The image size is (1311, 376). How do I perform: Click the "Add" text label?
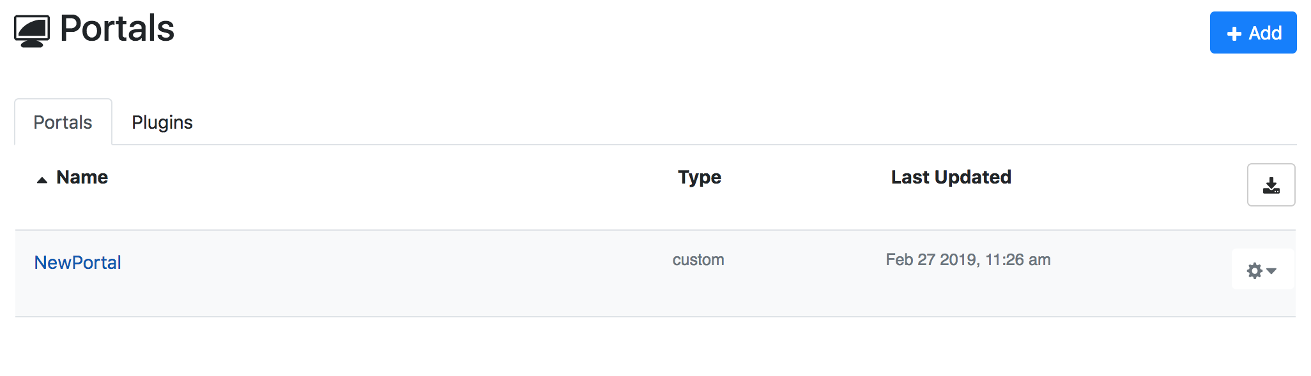[1265, 33]
